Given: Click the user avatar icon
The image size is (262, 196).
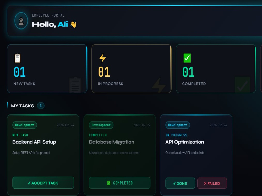Looking at the screenshot, I should click(21, 21).
